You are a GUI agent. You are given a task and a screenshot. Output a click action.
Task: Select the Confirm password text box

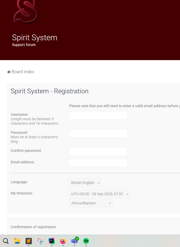(98, 151)
